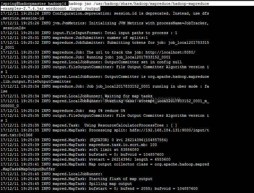Click the 'http://localhost:8080/' tracking URL
The height and width of the screenshot is (193, 254).
tap(170, 52)
